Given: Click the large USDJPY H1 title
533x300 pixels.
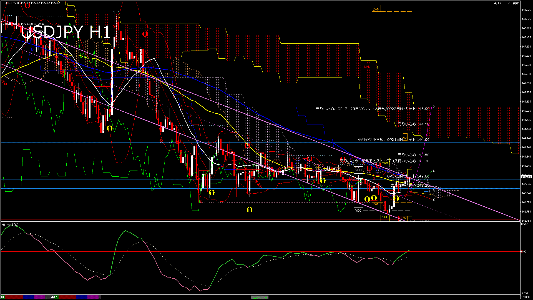Looking at the screenshot, I should tap(66, 32).
